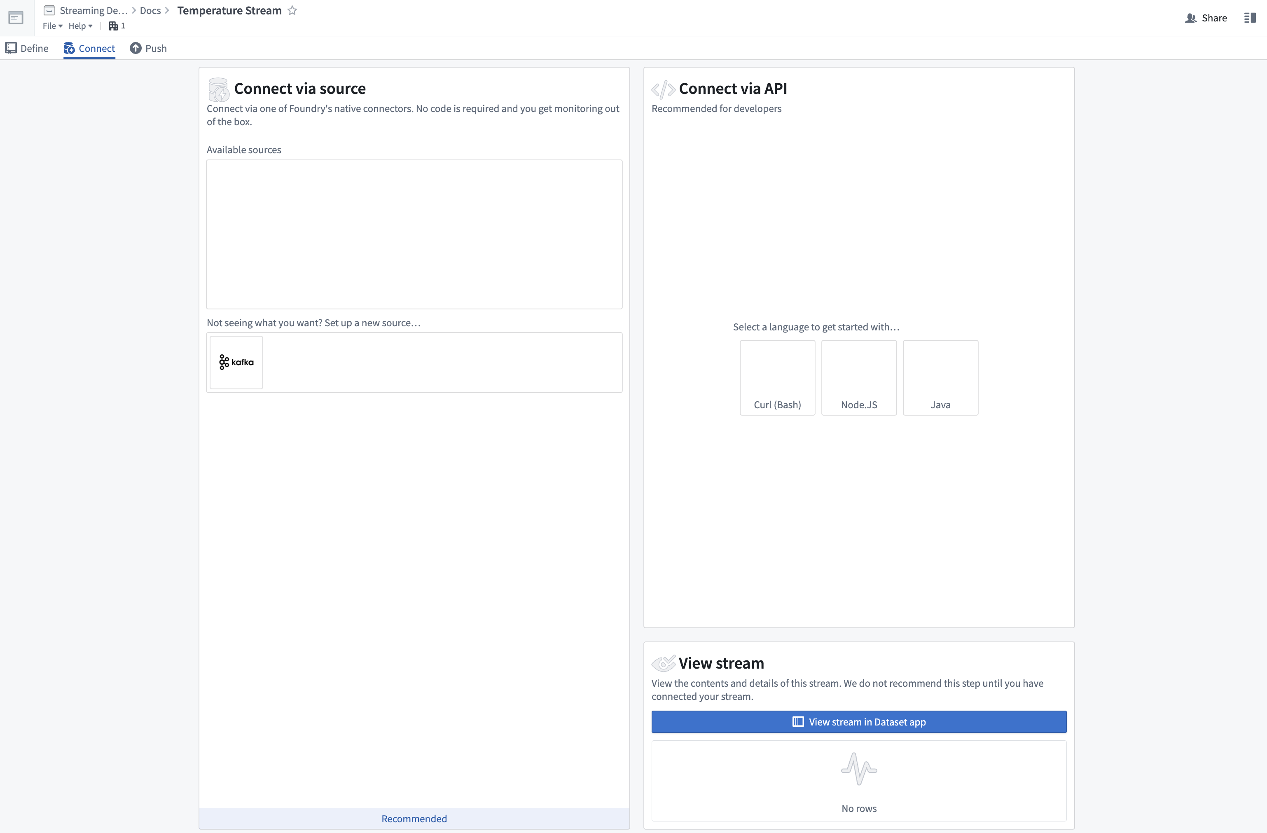Open the File menu
Viewport: 1267px width, 833px height.
tap(49, 26)
